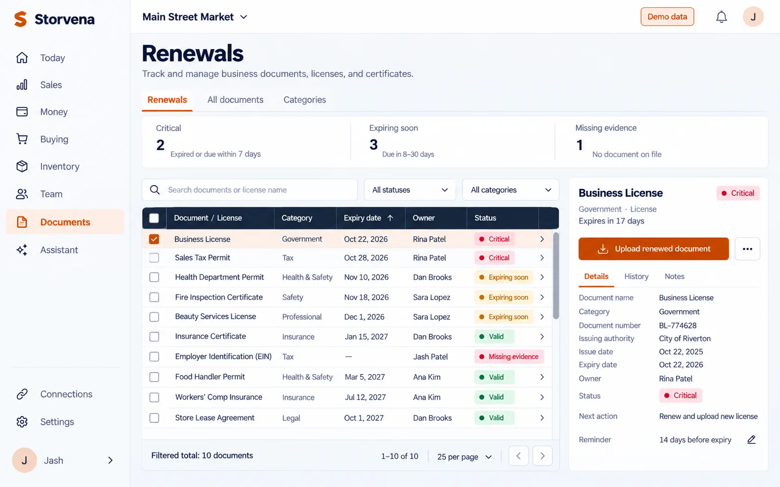Change the 25 per page dropdown

point(465,457)
